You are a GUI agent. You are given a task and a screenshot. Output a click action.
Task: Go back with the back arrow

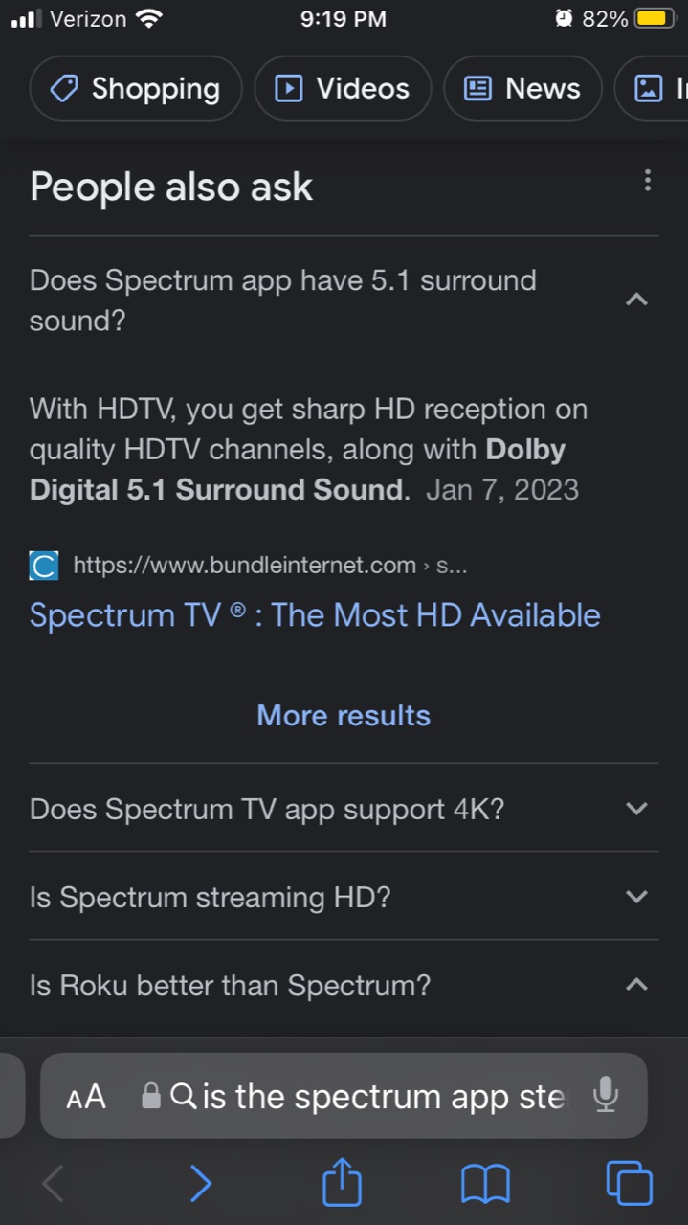(54, 1184)
